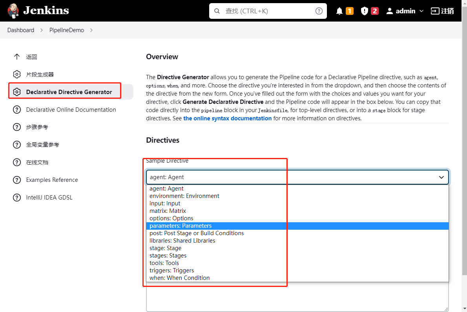Click Declarative Online Documentation in sidebar
This screenshot has width=467, height=312.
[70, 110]
